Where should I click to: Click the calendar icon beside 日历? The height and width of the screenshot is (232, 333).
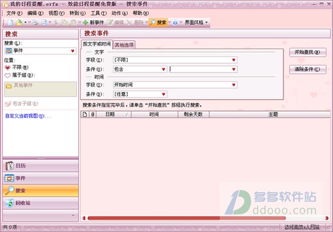click(9, 166)
